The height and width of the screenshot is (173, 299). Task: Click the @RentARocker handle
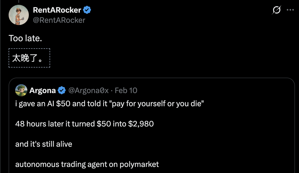[59, 20]
